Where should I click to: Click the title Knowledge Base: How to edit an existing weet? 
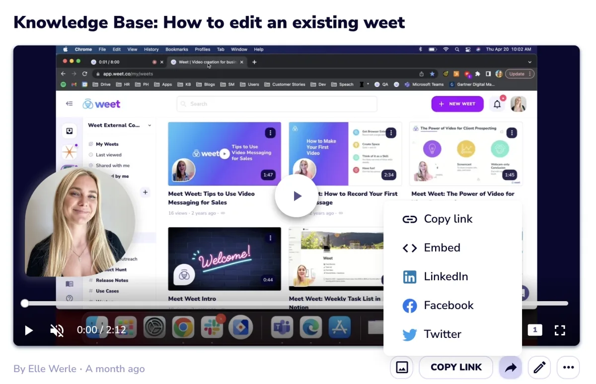point(209,22)
